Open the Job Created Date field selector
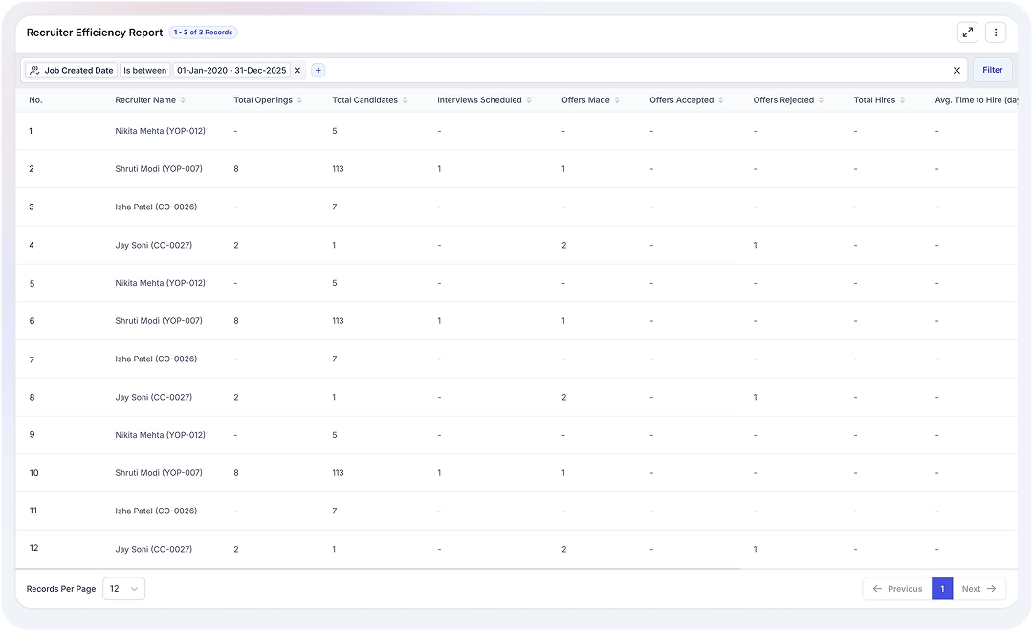The height and width of the screenshot is (631, 1033). pyautogui.click(x=78, y=70)
